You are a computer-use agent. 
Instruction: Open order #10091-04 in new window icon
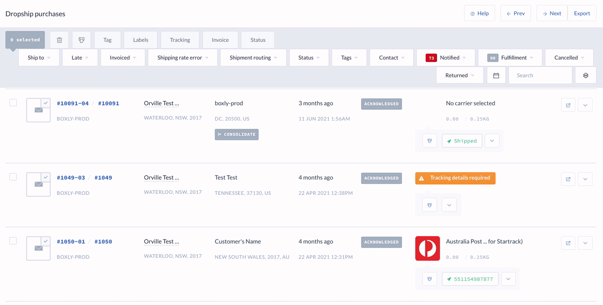(568, 105)
